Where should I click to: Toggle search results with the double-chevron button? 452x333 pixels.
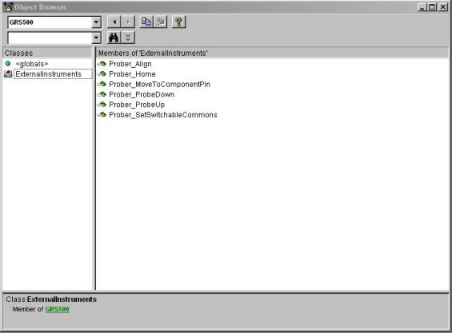[x=128, y=38]
